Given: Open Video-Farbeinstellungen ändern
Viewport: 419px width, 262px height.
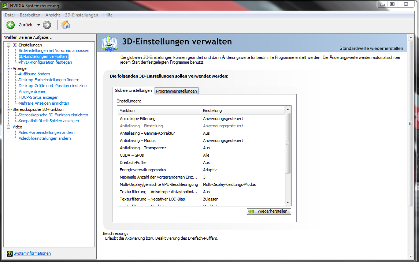Looking at the screenshot, I should tap(47, 132).
